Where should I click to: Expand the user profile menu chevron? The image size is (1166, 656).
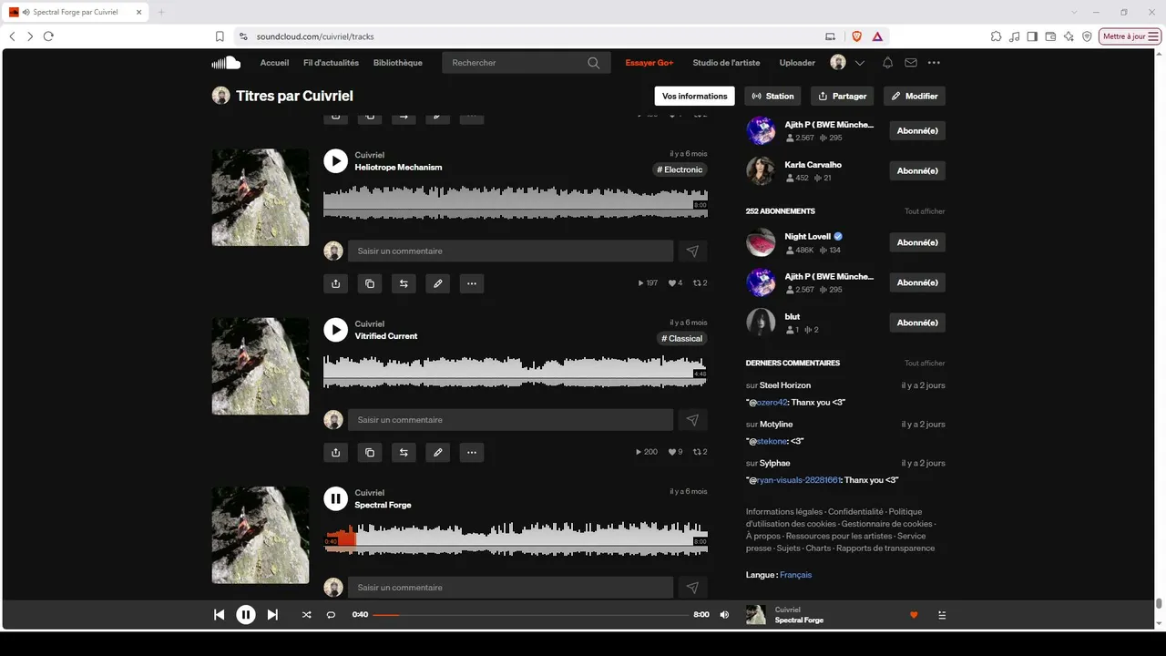[x=860, y=63]
